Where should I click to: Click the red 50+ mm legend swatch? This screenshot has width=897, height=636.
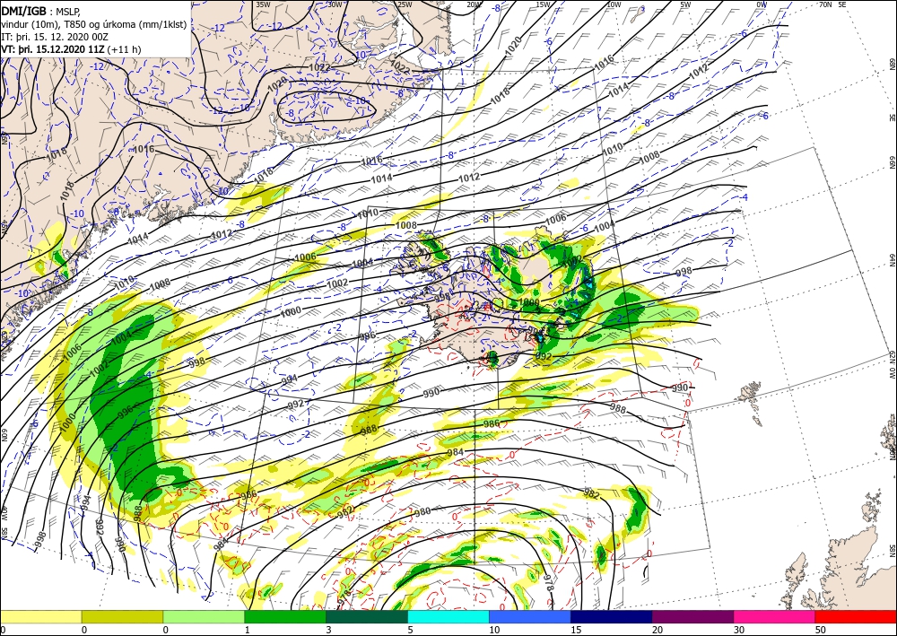pyautogui.click(x=856, y=616)
